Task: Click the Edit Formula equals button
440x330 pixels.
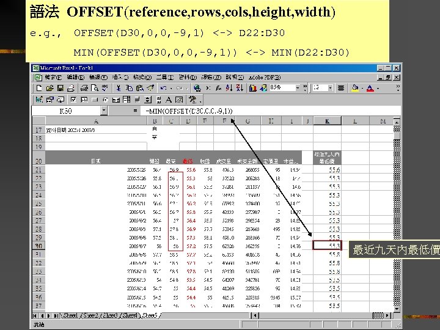Action: pyautogui.click(x=135, y=111)
